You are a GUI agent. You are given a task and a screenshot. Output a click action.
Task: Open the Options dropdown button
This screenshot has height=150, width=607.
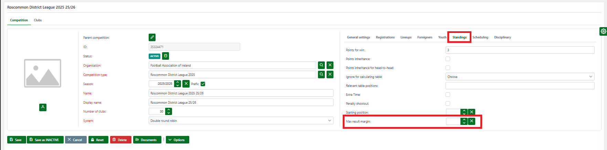point(178,140)
